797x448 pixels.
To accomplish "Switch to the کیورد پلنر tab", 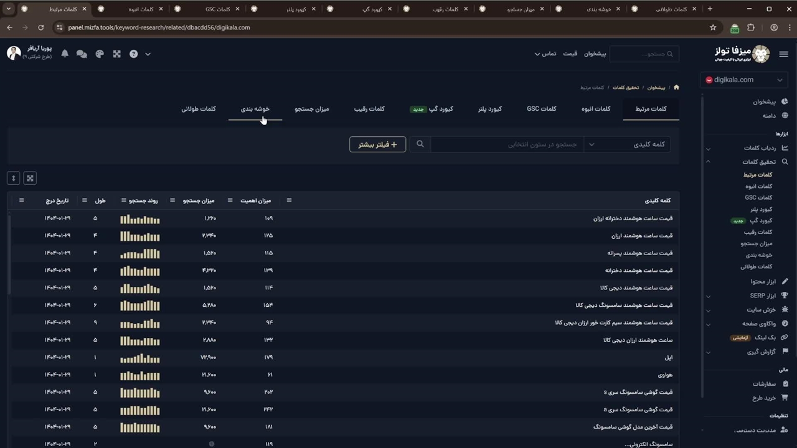I will point(489,109).
